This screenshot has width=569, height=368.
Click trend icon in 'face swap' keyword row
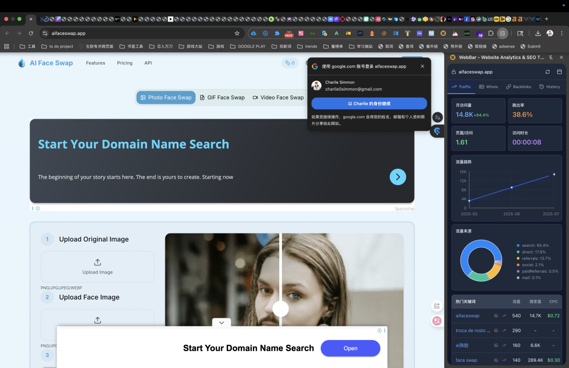[504, 361]
